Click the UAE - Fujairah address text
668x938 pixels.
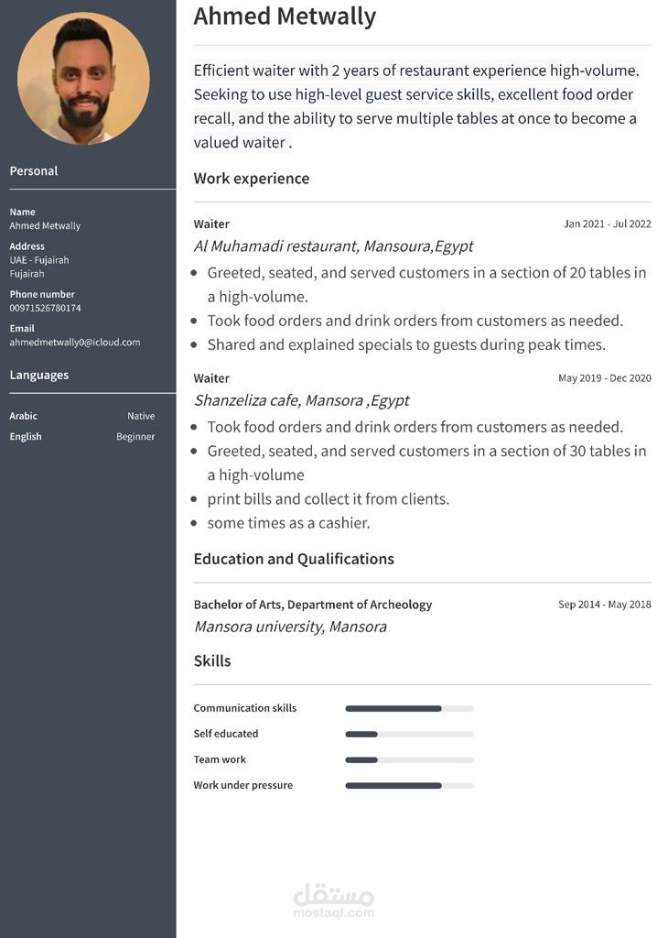[39, 260]
